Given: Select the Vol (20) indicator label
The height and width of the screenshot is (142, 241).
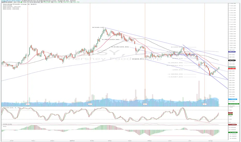Looking at the screenshot, I should tap(7, 5).
